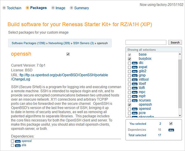This screenshot has height=151, width=185.
Task: Open the expat package link
Action: pyautogui.click(x=143, y=67)
